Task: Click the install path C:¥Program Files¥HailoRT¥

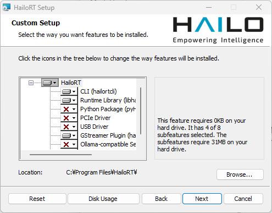Action: 102,172
